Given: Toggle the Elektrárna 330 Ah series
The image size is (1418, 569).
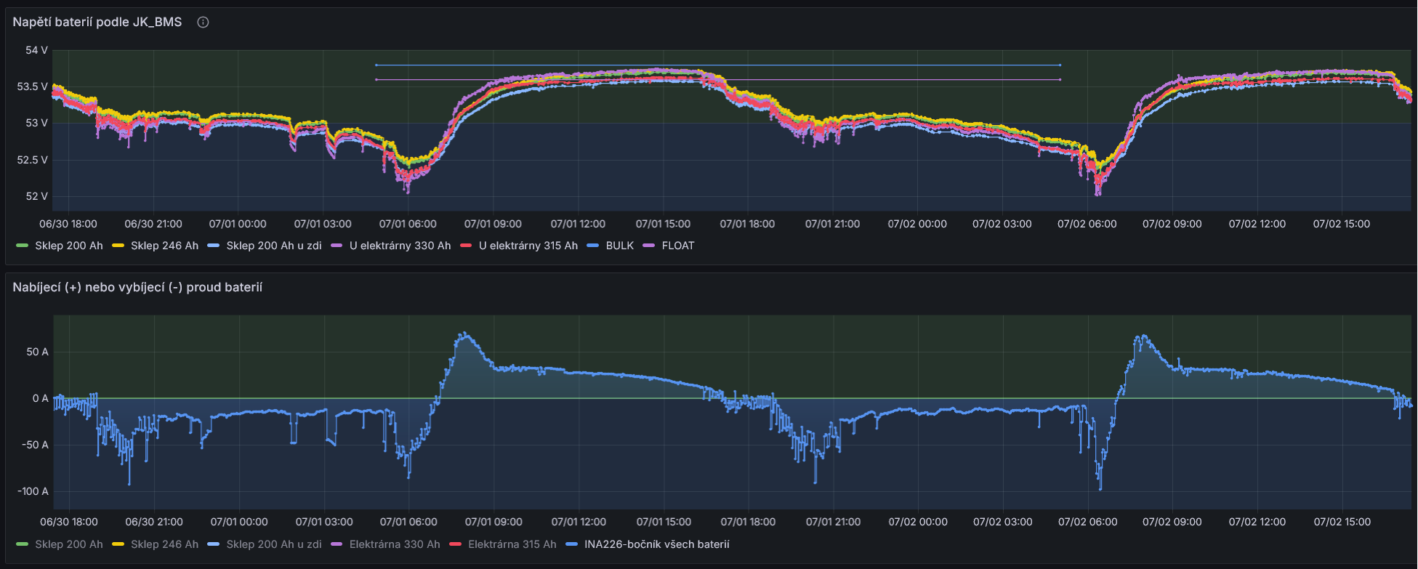Looking at the screenshot, I should coord(395,544).
